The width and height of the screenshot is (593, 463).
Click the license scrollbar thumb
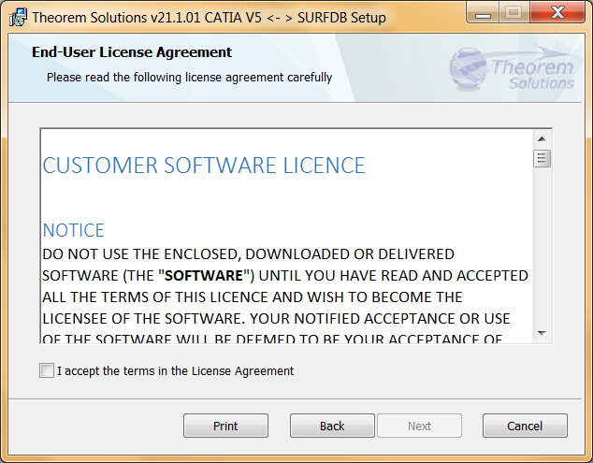pyautogui.click(x=542, y=158)
